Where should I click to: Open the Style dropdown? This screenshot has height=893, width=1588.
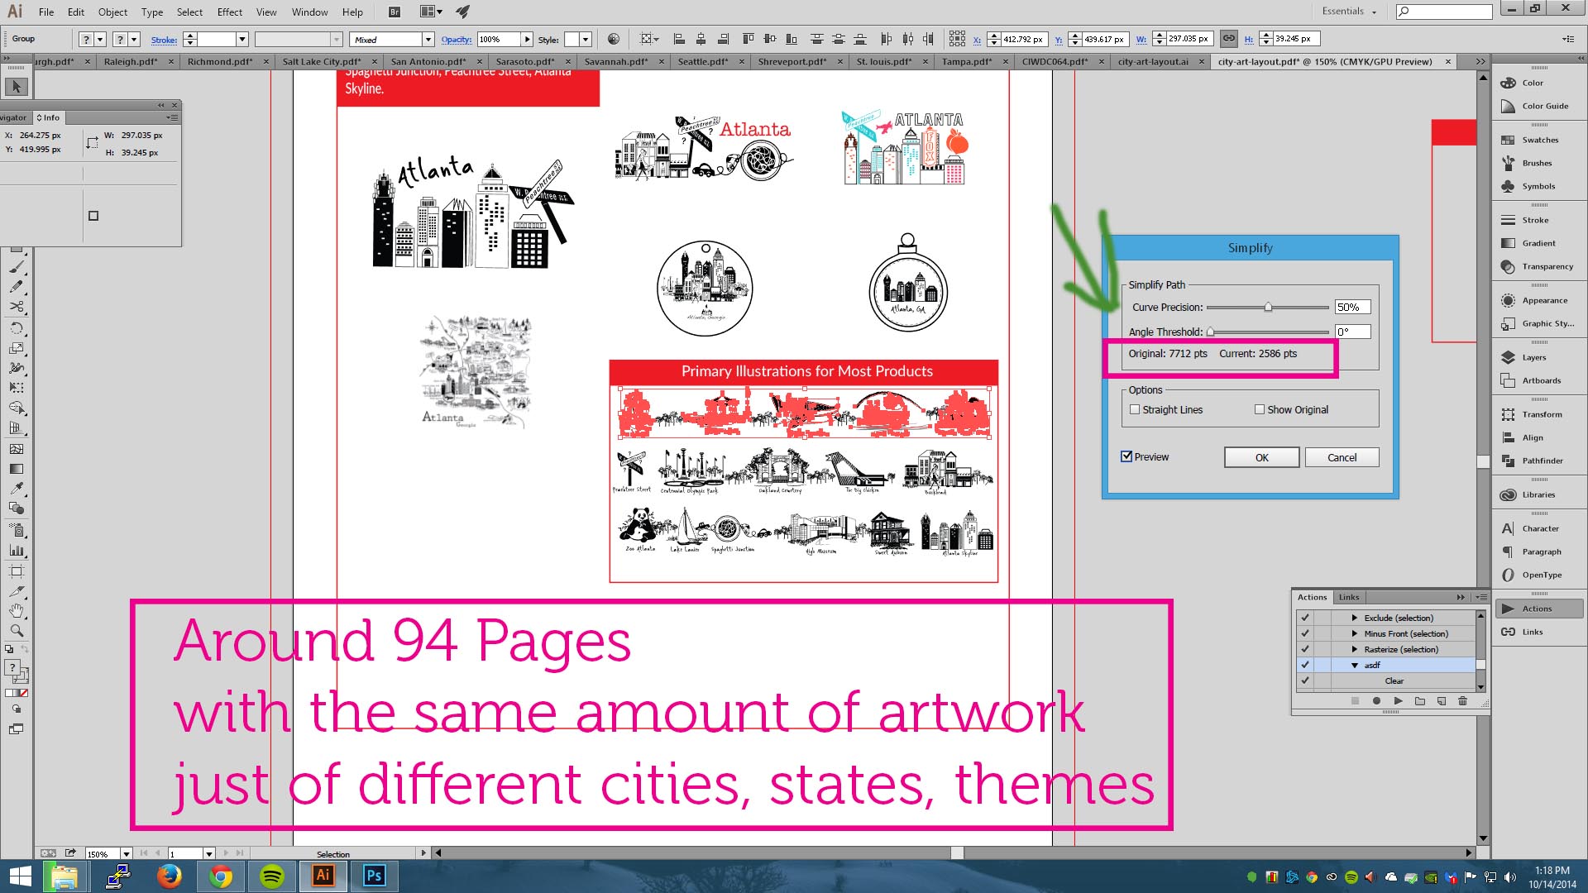click(583, 39)
